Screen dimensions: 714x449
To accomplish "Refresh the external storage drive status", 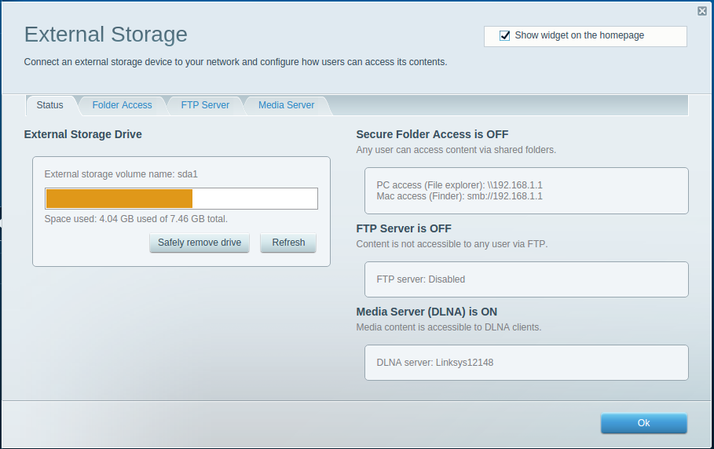I will 288,243.
